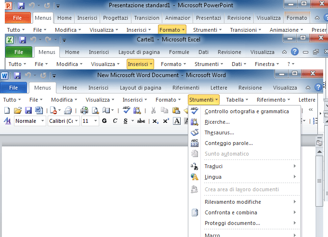Screen dimensions: 328x237
Task: Save the document from the Word Menus toolbar
Action: 28,110
